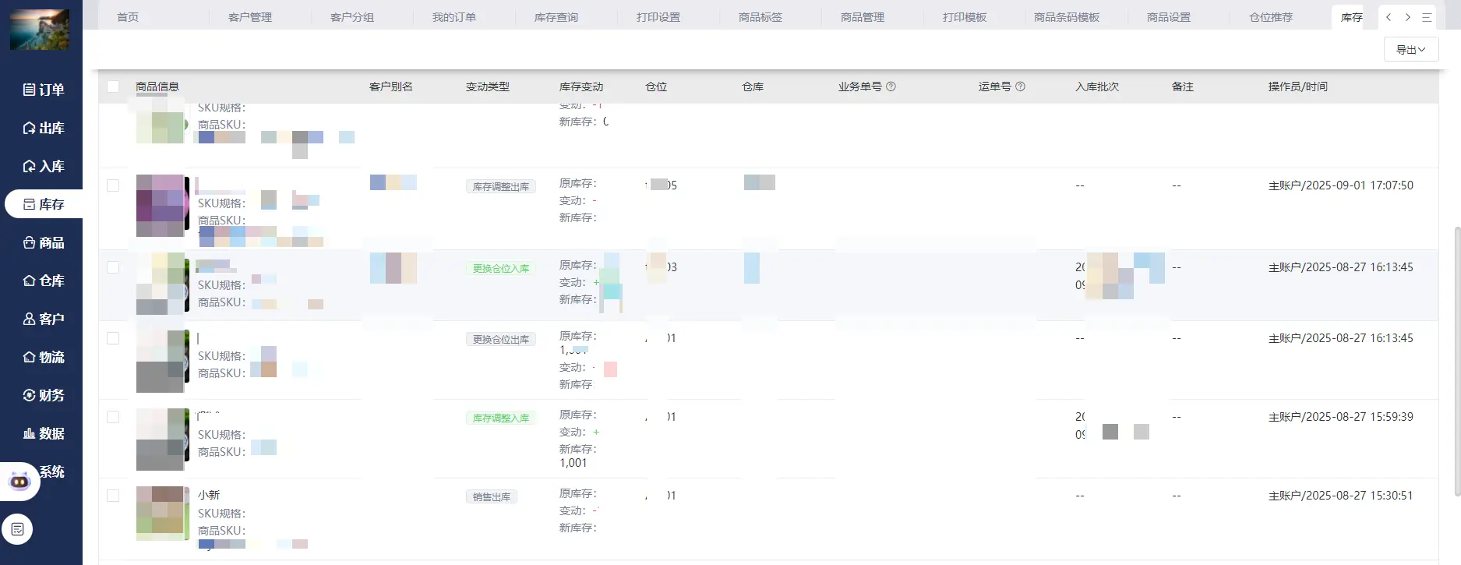Viewport: 1461px width, 565px height.
Task: Switch to the 客户管理 tab
Action: (x=250, y=17)
